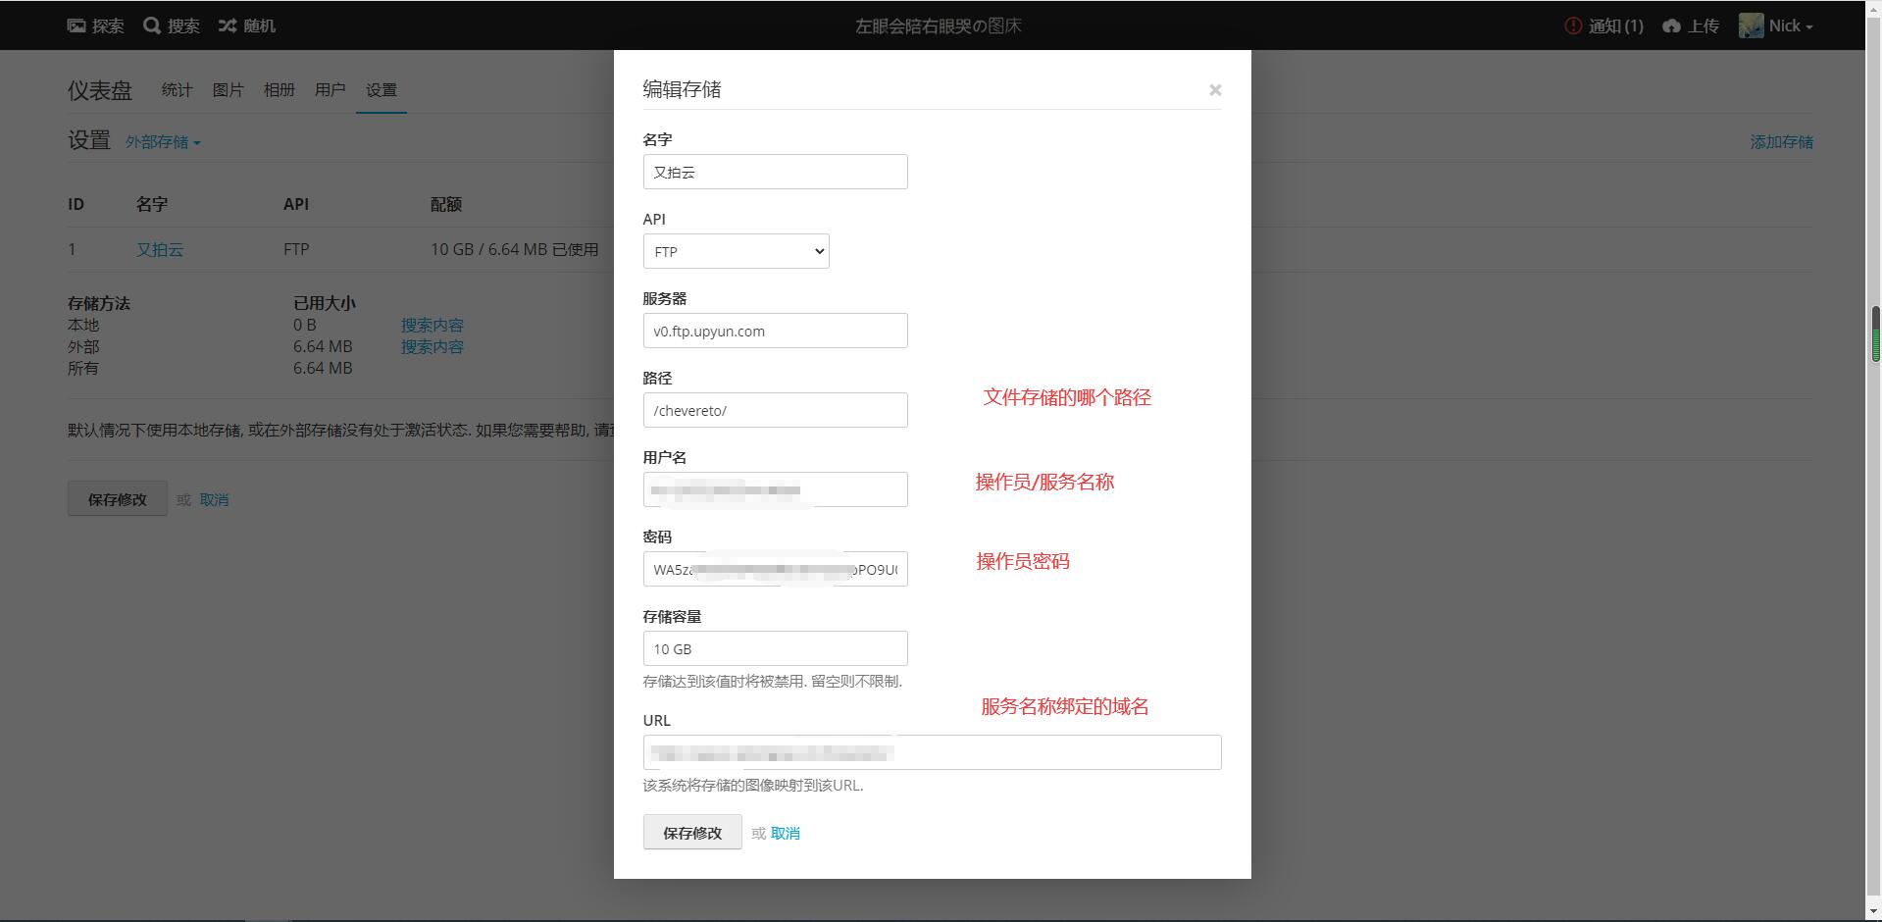
Task: Close the 编辑存储 dialog
Action: [x=1215, y=89]
